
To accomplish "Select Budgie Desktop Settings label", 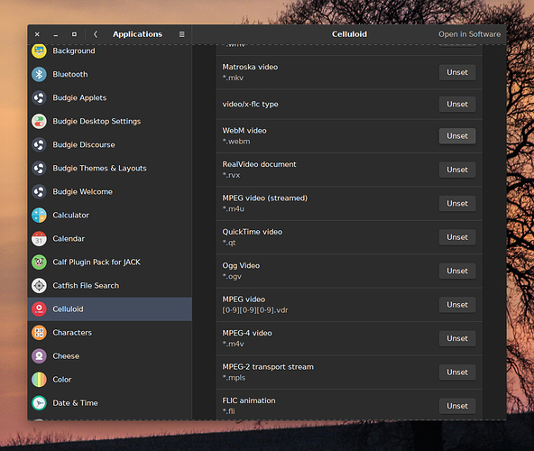I will (x=97, y=121).
